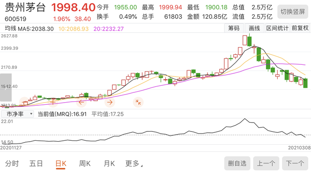Click the gray side panel arrow handle
This screenshot has height=175, width=311.
pos(6,87)
